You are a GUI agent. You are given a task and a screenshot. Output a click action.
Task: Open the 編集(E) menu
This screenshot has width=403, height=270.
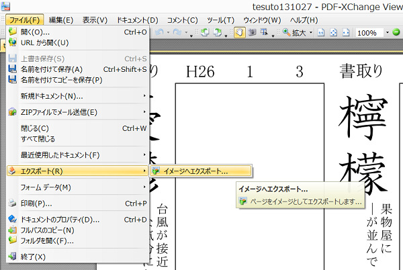click(61, 19)
